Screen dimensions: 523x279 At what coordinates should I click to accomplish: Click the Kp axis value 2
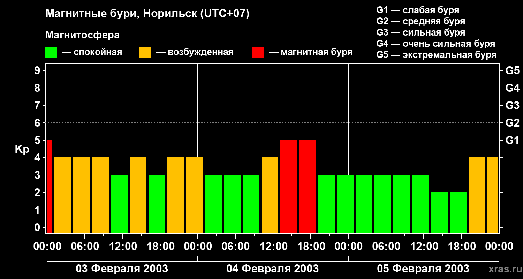tap(38, 193)
